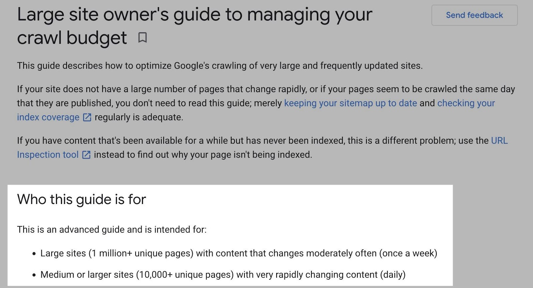Click the bullet about large sites with 1 million+ pages

click(239, 253)
